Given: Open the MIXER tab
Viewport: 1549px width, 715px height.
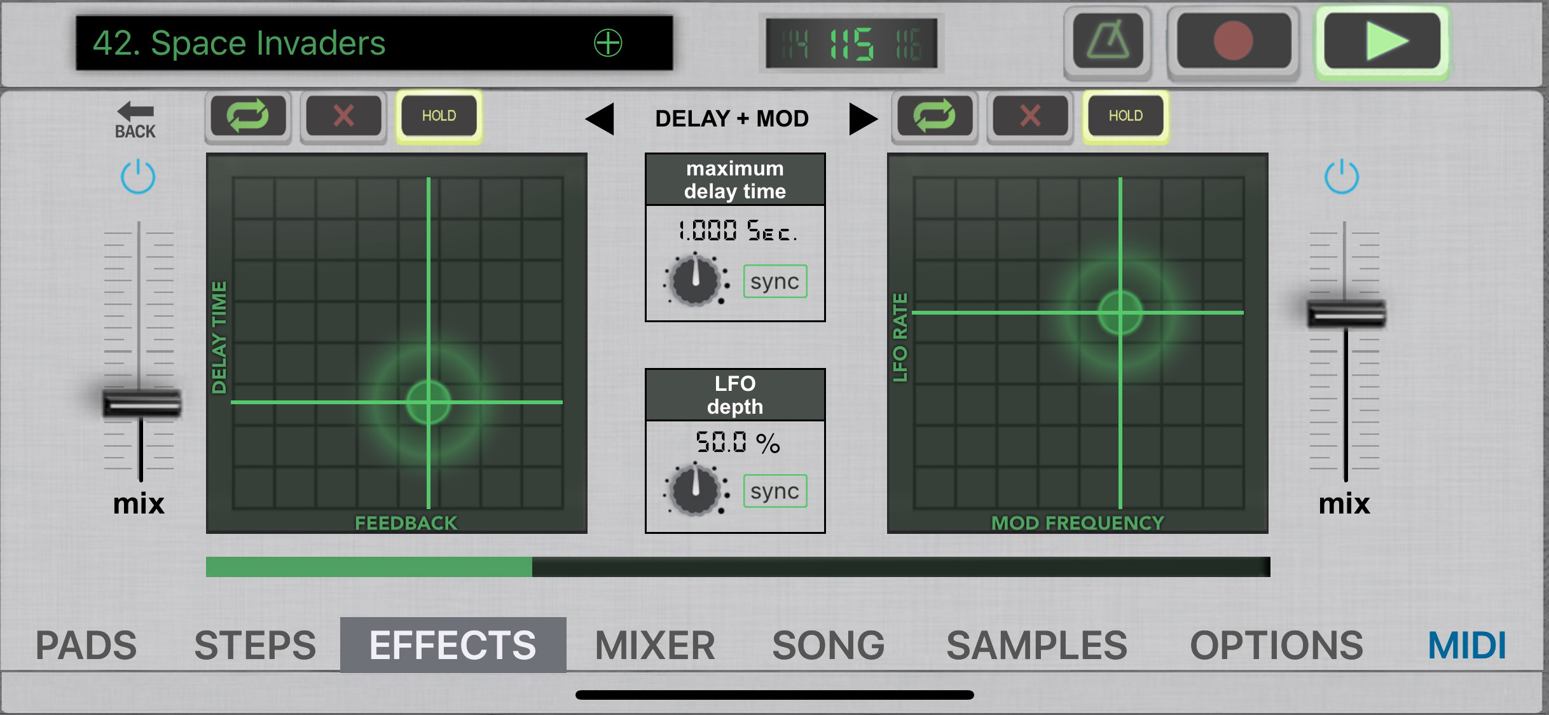Looking at the screenshot, I should 655,646.
